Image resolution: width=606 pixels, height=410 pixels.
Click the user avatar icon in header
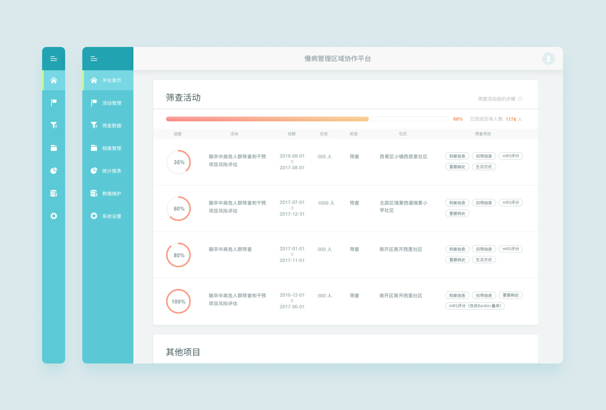548,59
